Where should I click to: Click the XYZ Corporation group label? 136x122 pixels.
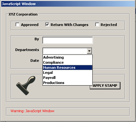(x=23, y=14)
